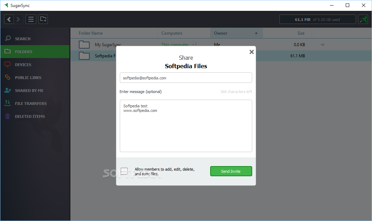Image resolution: width=372 pixels, height=221 pixels.
Task: Select Folders in the sidebar
Action: pos(35,52)
